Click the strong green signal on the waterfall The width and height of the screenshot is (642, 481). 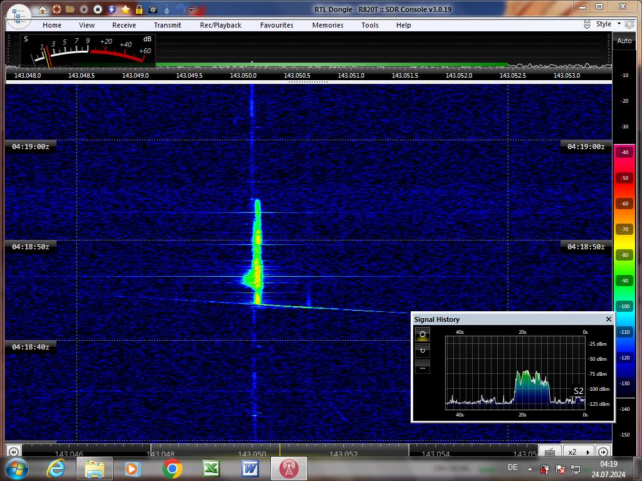tap(257, 254)
